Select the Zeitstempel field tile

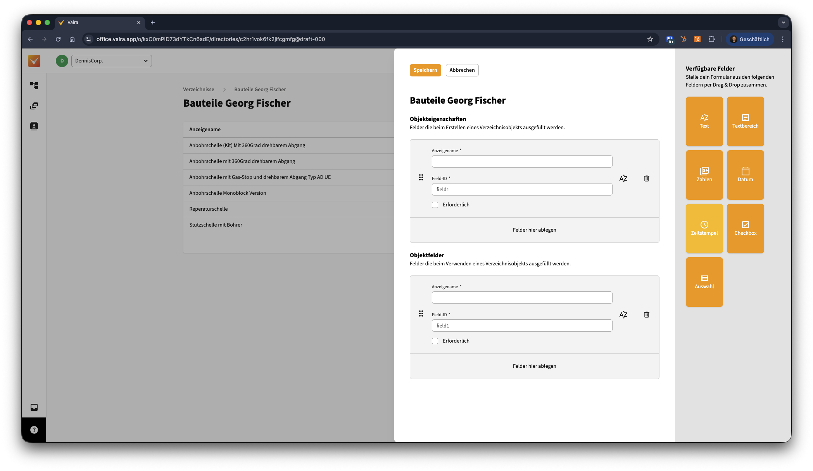[x=704, y=229]
